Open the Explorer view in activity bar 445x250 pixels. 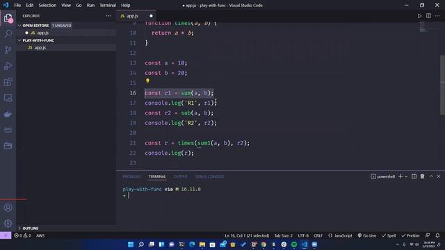point(8,19)
